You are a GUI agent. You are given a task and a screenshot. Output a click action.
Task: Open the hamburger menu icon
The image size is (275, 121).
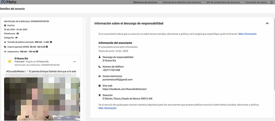pyautogui.click(x=271, y=2)
